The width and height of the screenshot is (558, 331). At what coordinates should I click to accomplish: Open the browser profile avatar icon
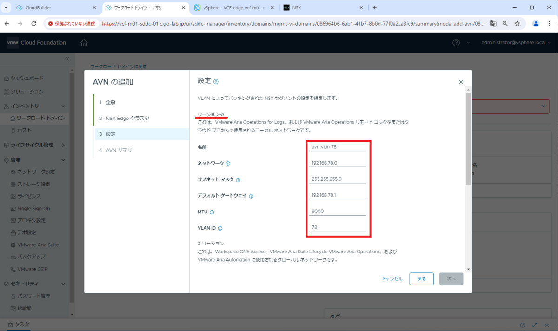536,23
